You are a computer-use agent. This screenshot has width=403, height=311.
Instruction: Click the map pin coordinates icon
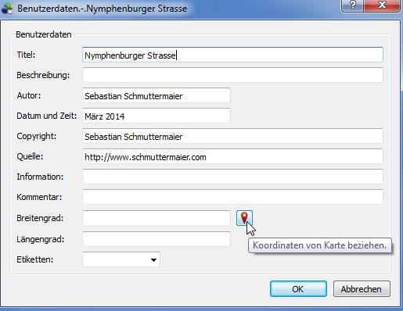(x=244, y=218)
